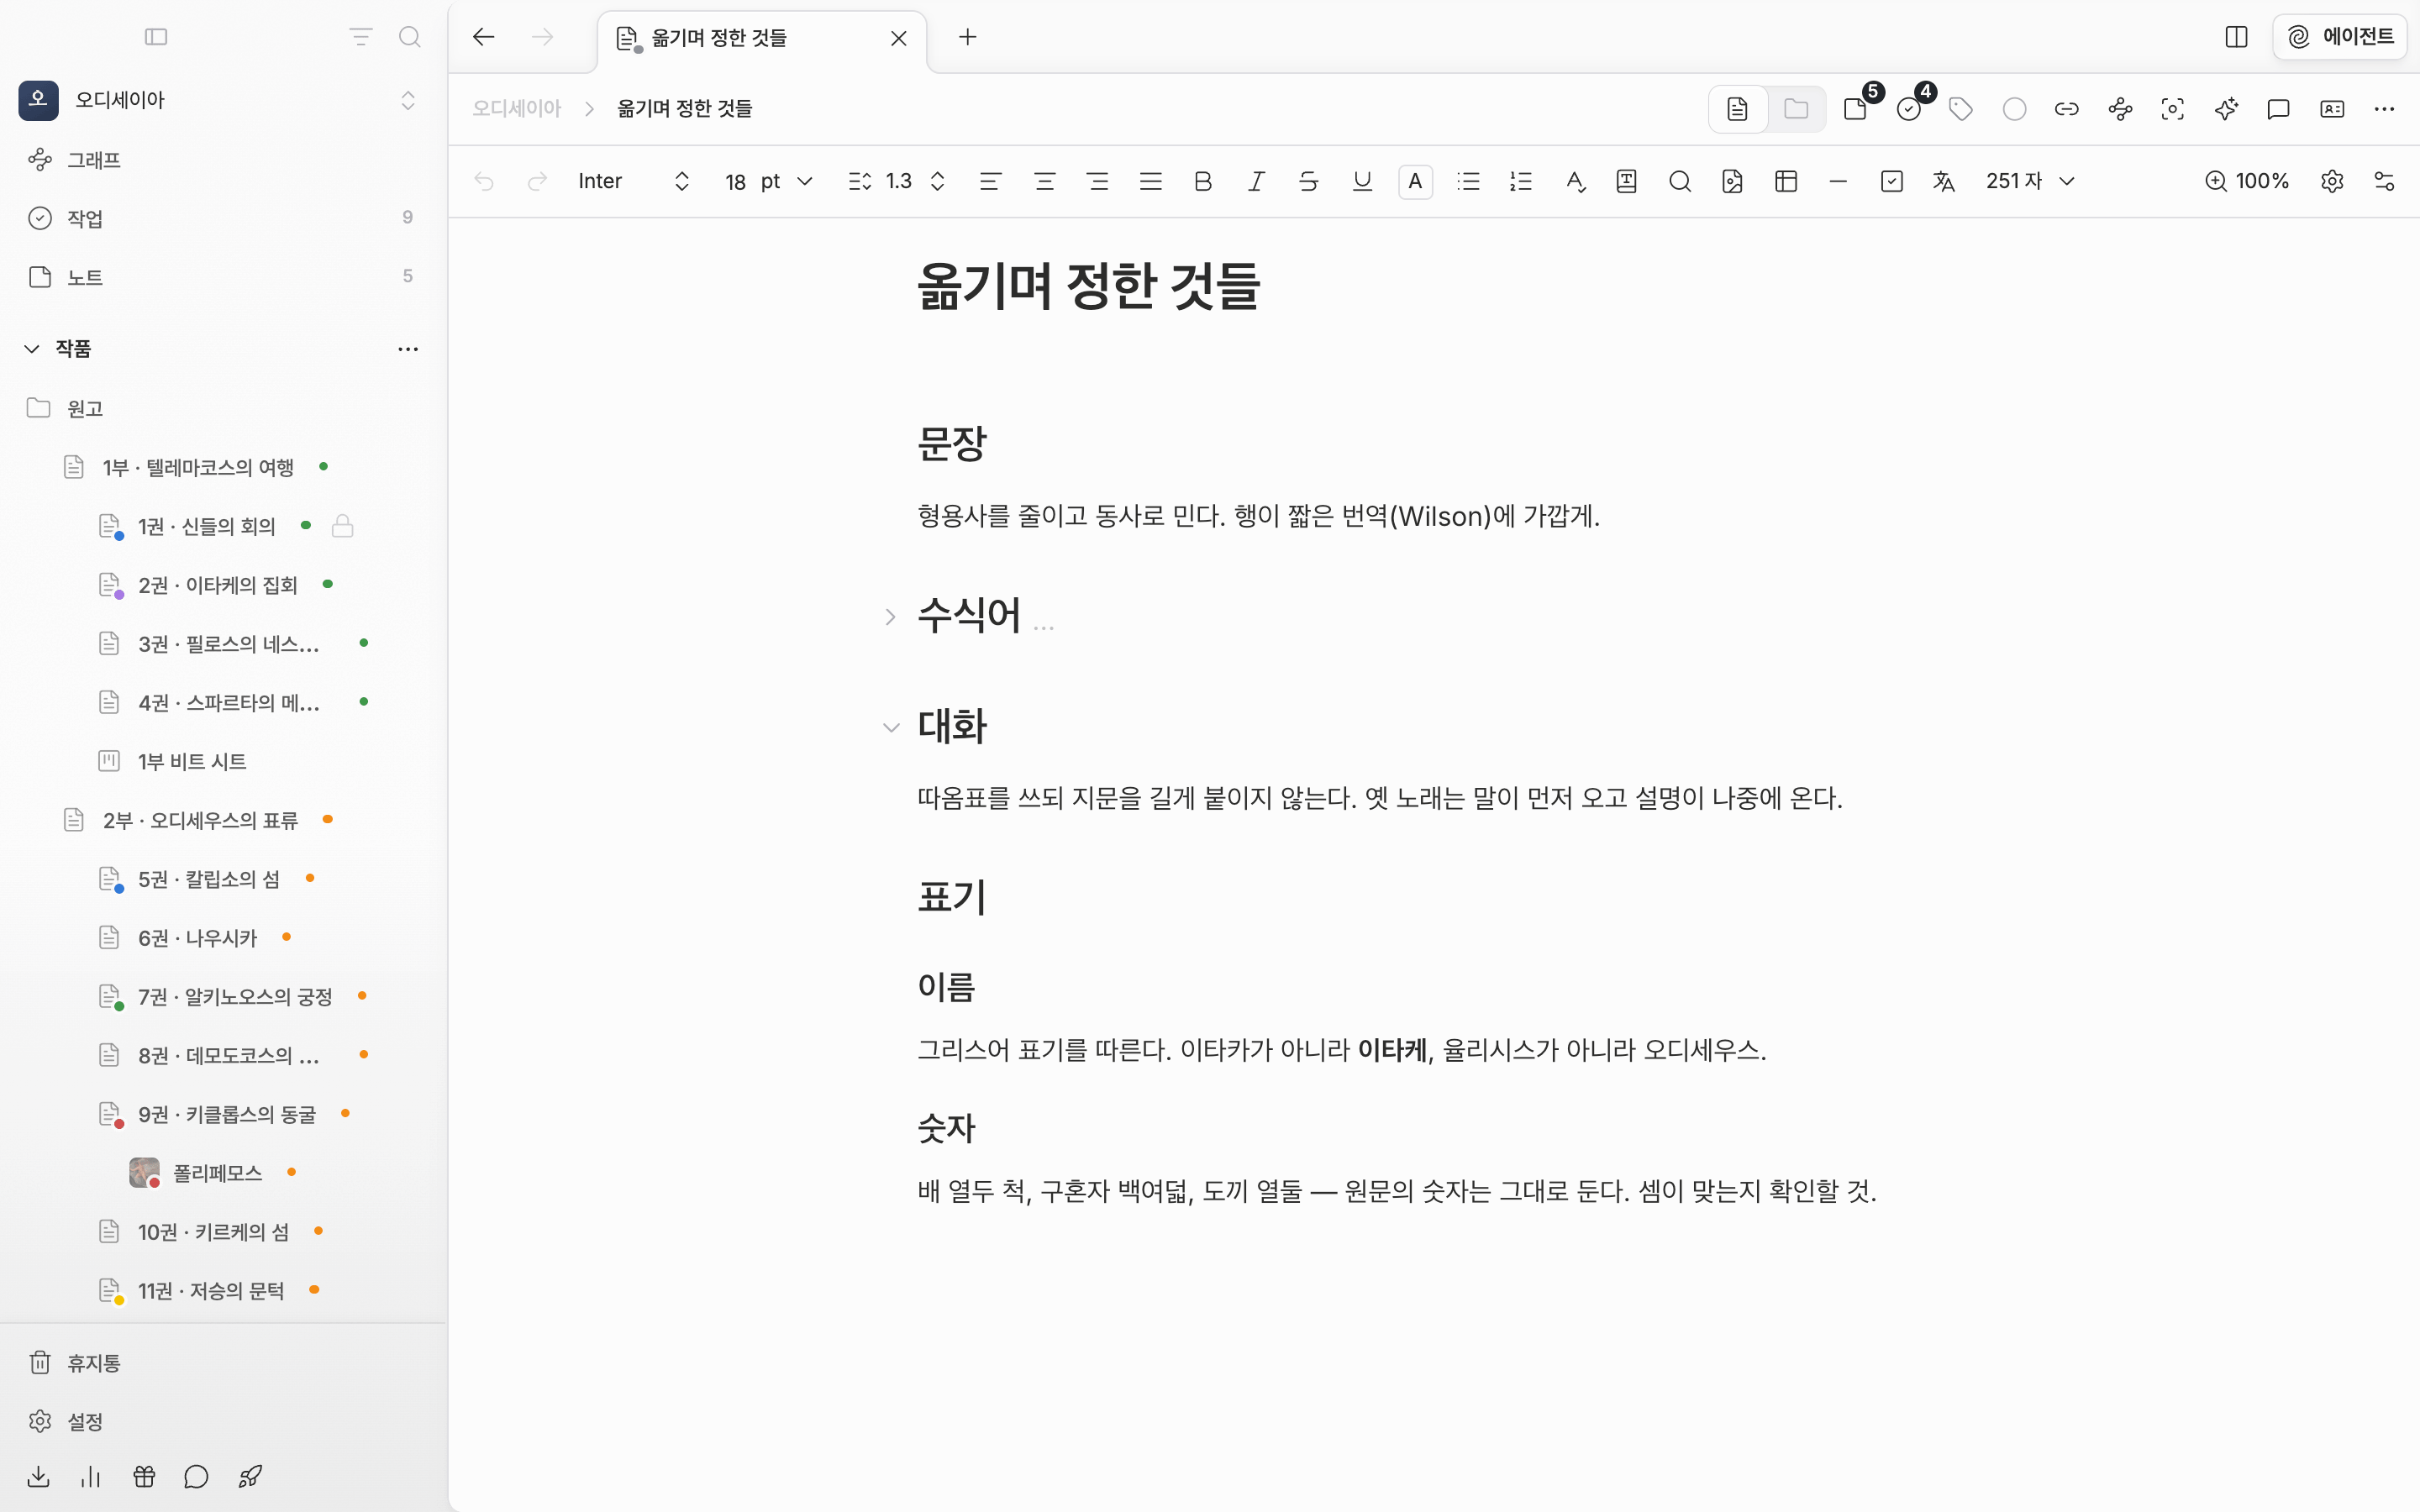Switch to folder view mode
Viewport: 2420px width, 1512px height.
pyautogui.click(x=1796, y=109)
